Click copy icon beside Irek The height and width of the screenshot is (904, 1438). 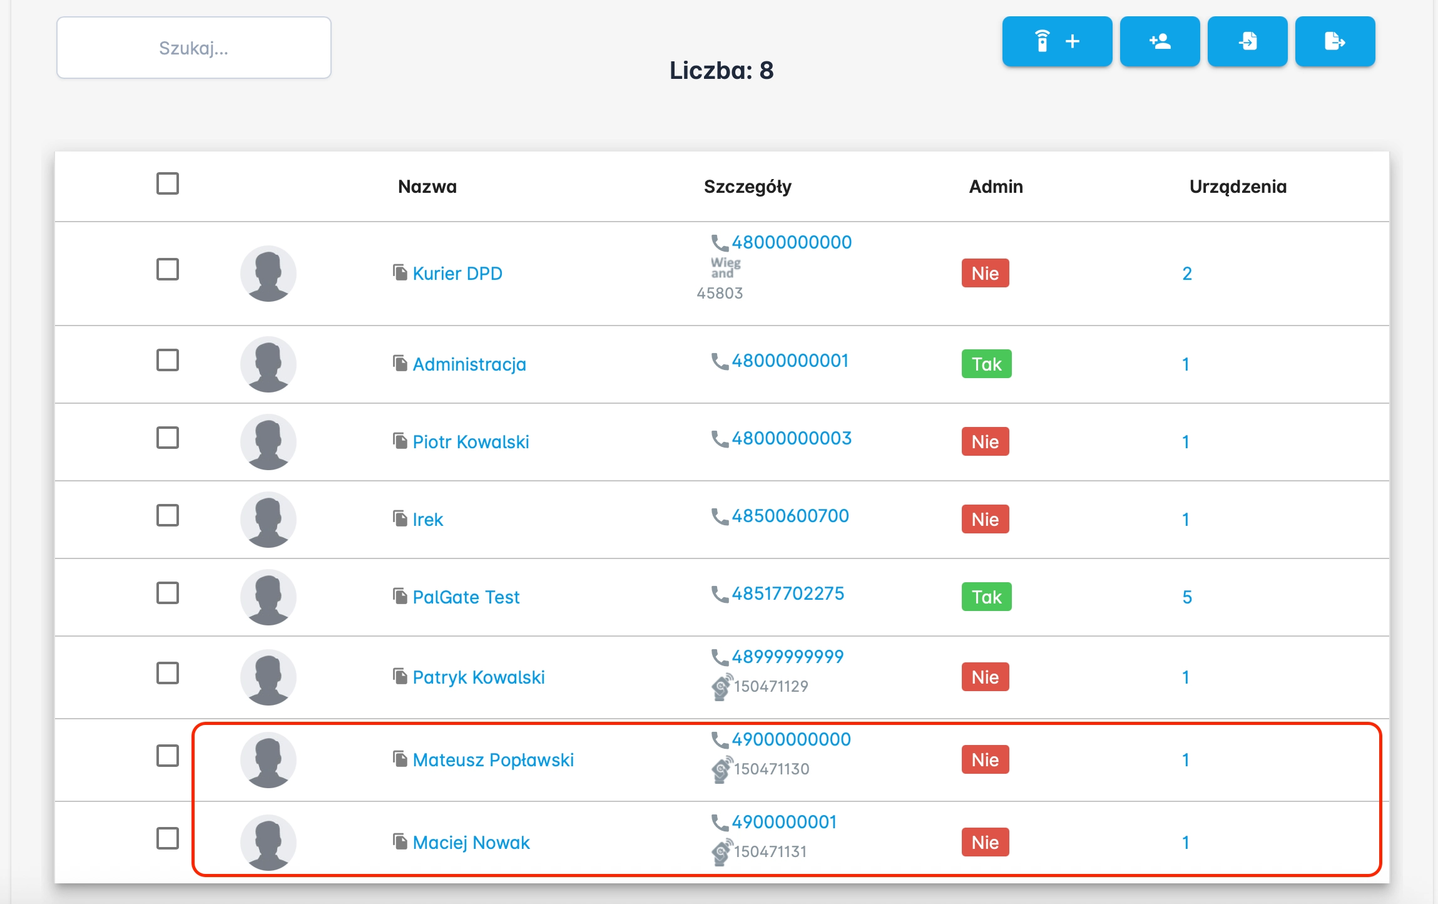coord(400,518)
